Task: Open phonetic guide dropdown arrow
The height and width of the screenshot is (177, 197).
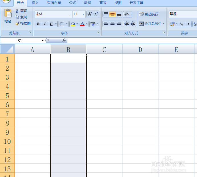Action: 97,24
